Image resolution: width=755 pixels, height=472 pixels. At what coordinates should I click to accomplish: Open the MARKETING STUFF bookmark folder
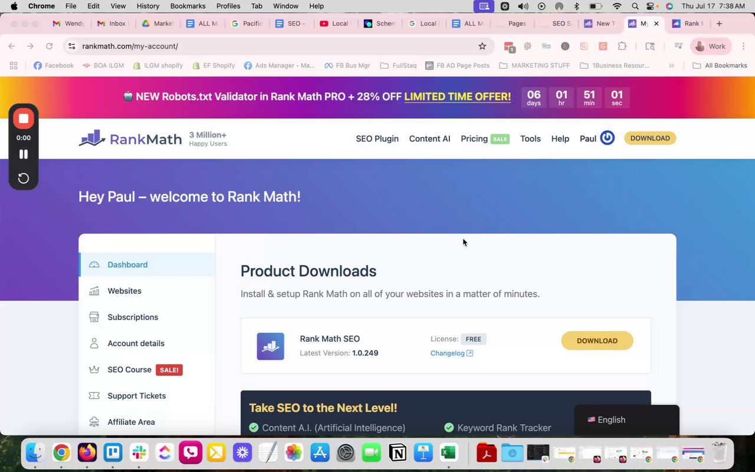(x=535, y=65)
